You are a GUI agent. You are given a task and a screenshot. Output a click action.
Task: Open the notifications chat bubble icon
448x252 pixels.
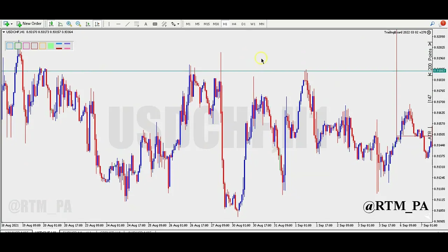pyautogui.click(x=442, y=24)
